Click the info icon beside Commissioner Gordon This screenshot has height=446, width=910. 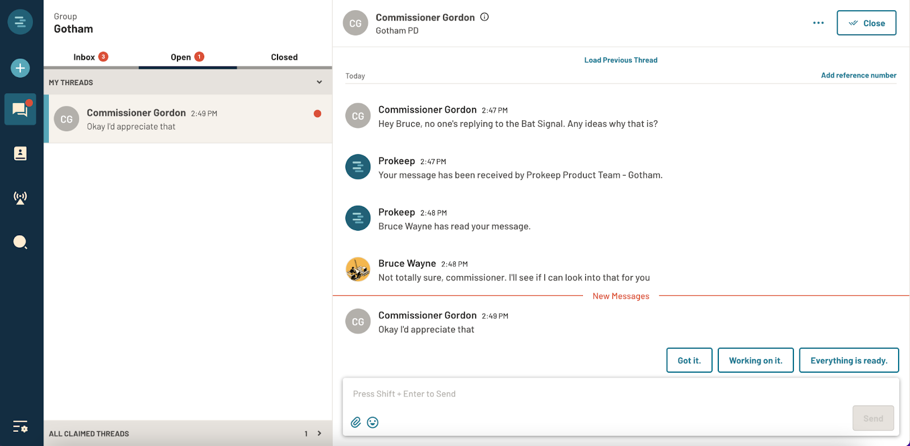485,17
